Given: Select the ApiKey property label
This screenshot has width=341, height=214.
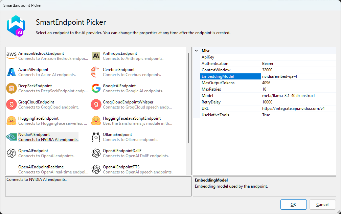Looking at the screenshot, I should click(x=230, y=57).
